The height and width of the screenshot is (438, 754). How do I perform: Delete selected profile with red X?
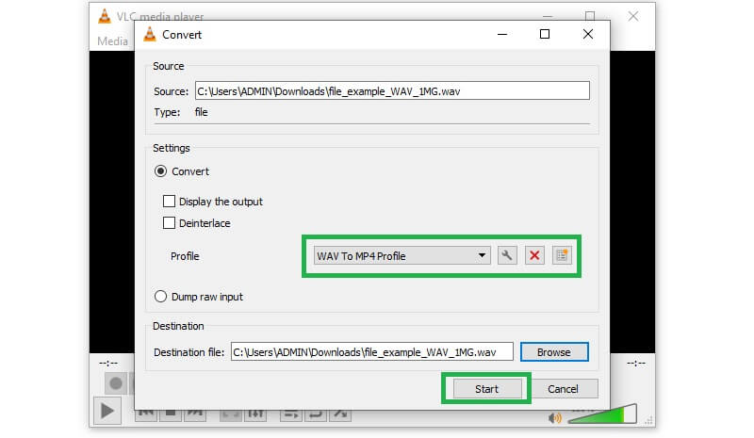click(535, 256)
